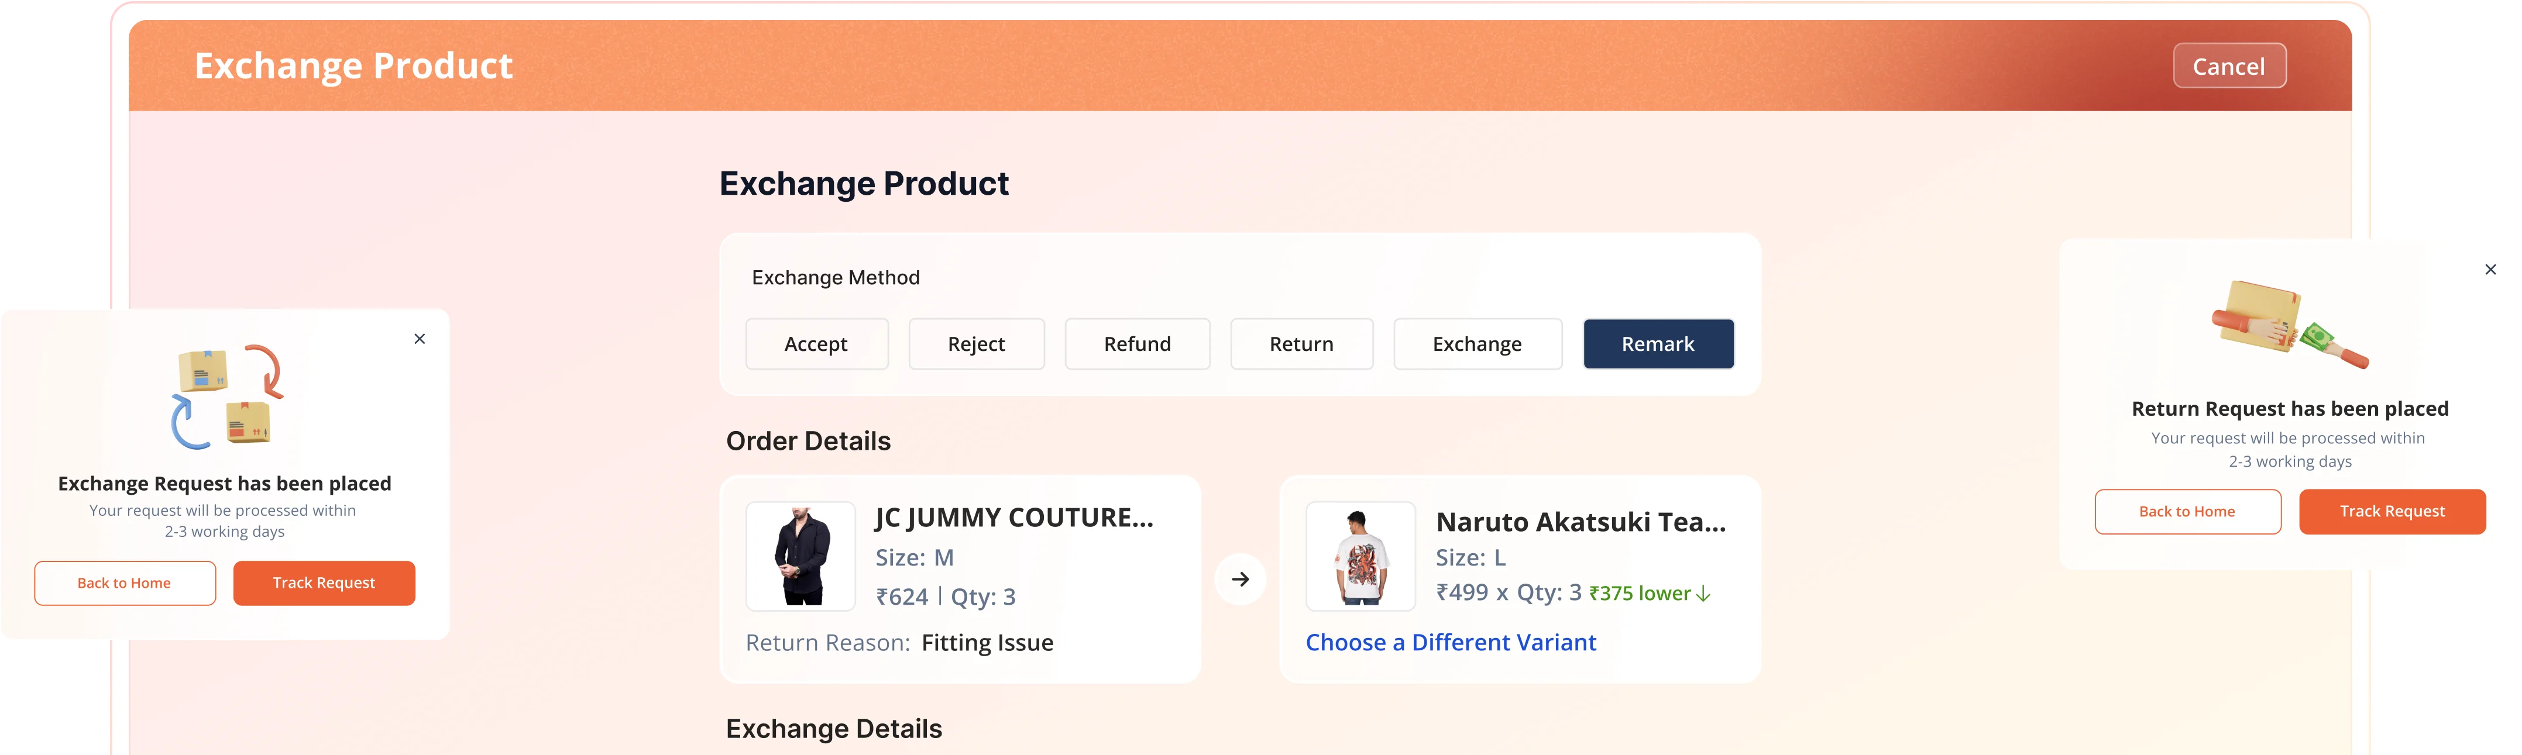Select the Accept exchange method
2522x755 pixels.
[x=816, y=344]
